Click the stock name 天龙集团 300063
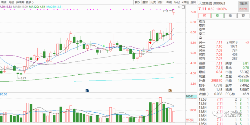This screenshot has height=125, width=250. coord(211,3)
